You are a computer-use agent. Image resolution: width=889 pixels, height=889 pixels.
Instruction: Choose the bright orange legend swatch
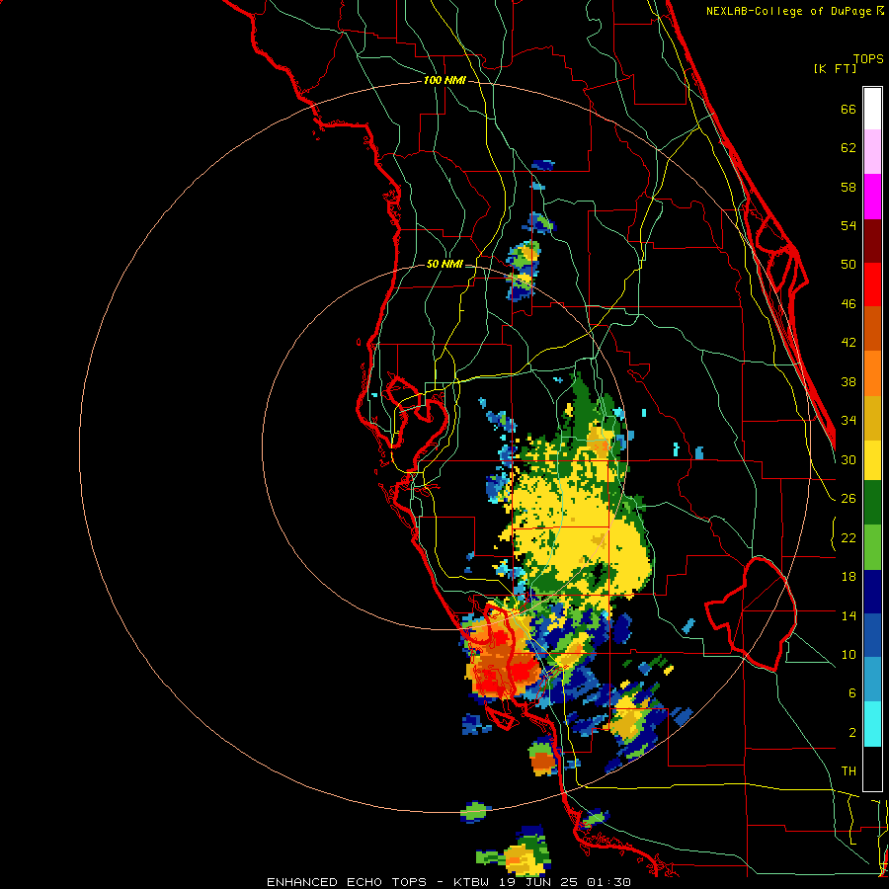tap(872, 372)
